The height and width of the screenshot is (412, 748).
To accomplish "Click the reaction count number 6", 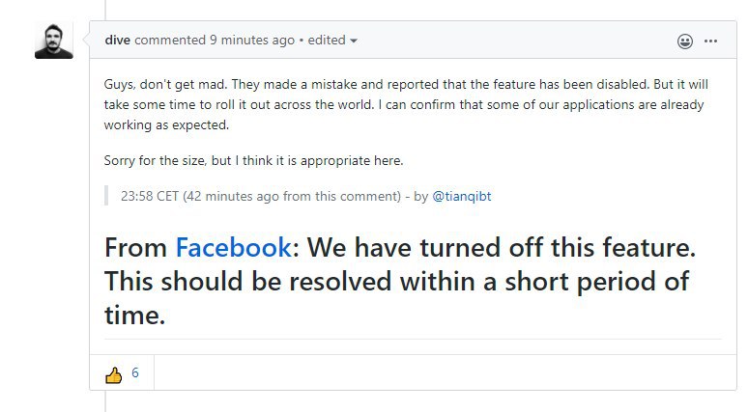I will point(135,373).
